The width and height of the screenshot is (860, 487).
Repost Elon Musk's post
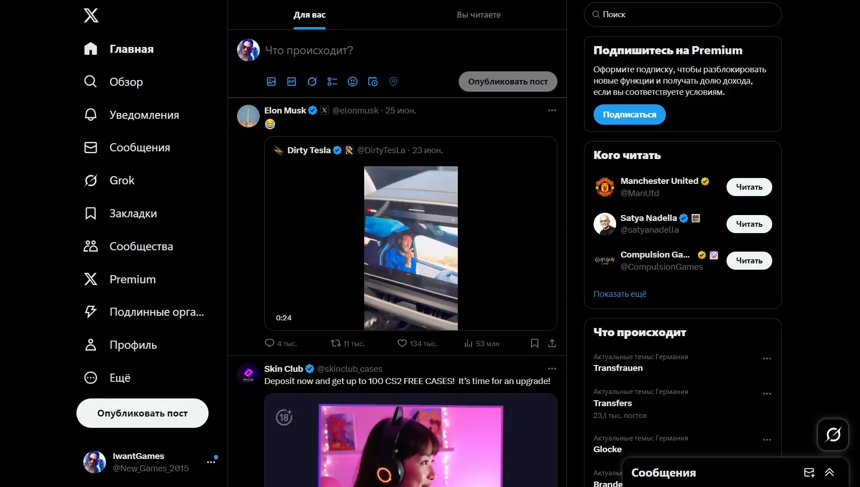(347, 343)
